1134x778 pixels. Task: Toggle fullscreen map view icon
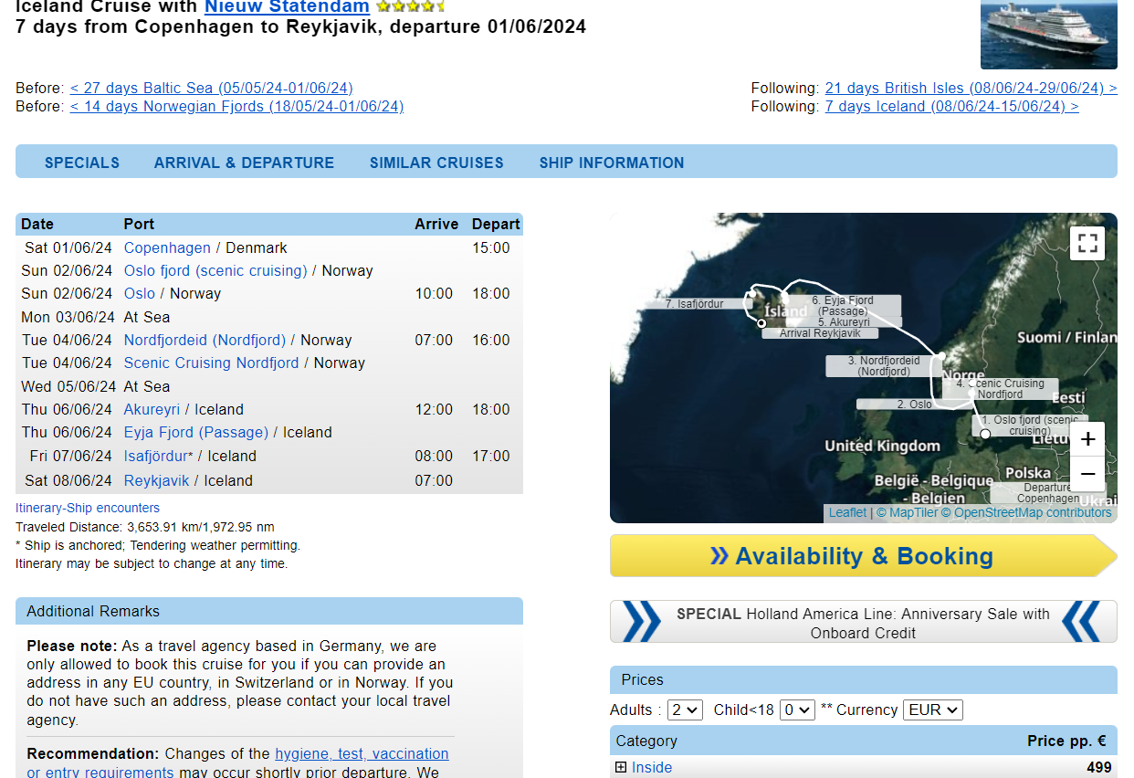pyautogui.click(x=1087, y=243)
